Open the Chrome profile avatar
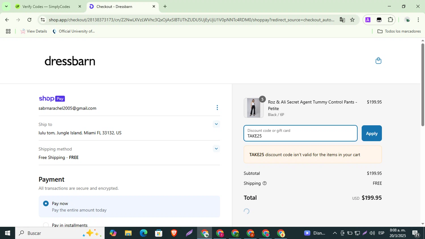Image resolution: width=425 pixels, height=239 pixels. [x=407, y=20]
